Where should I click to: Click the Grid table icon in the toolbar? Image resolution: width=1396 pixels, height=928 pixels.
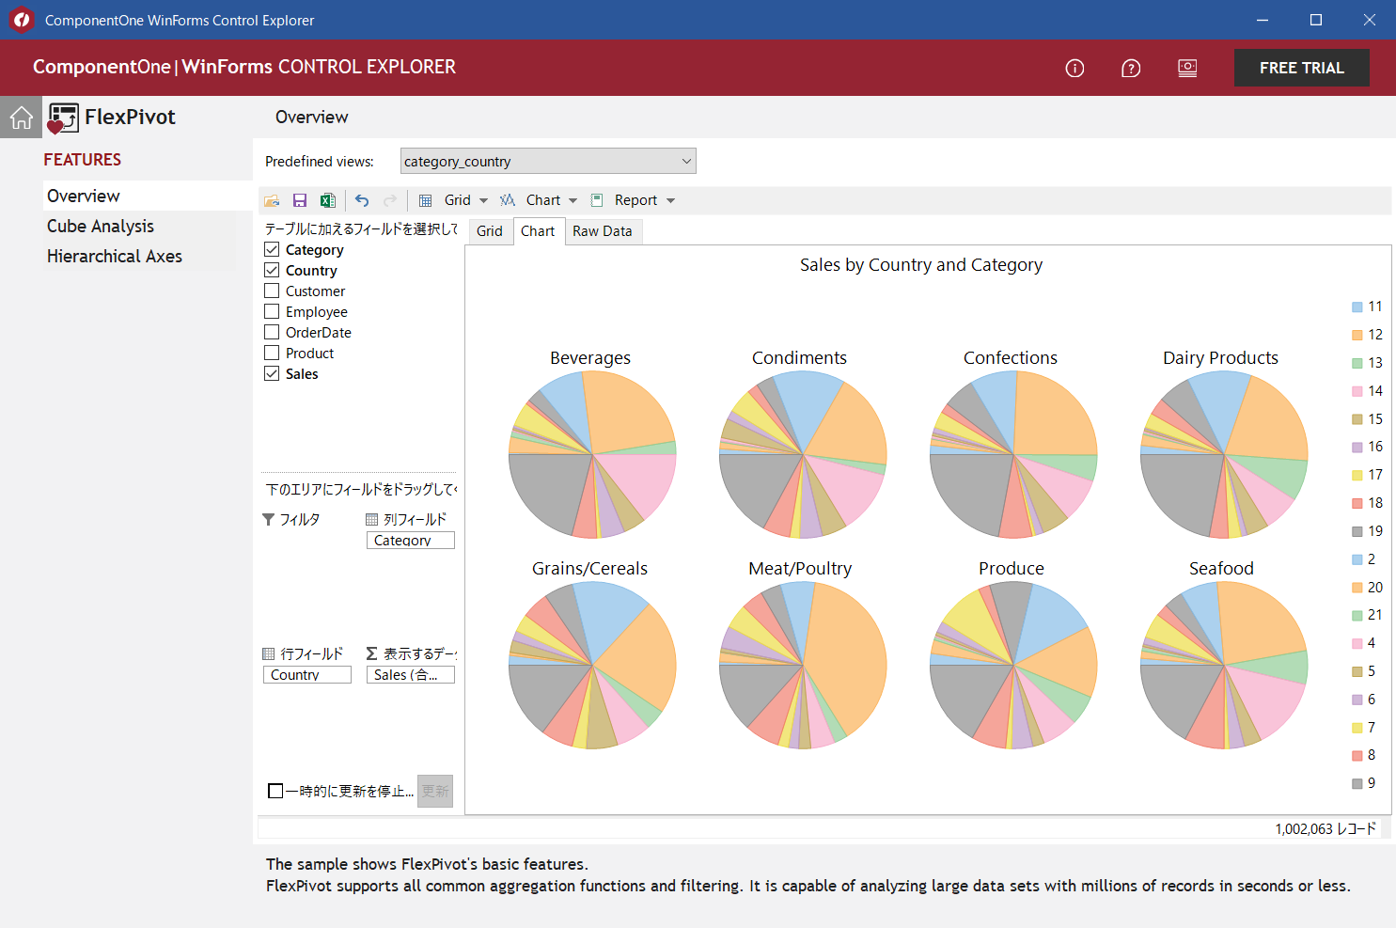[x=426, y=200]
